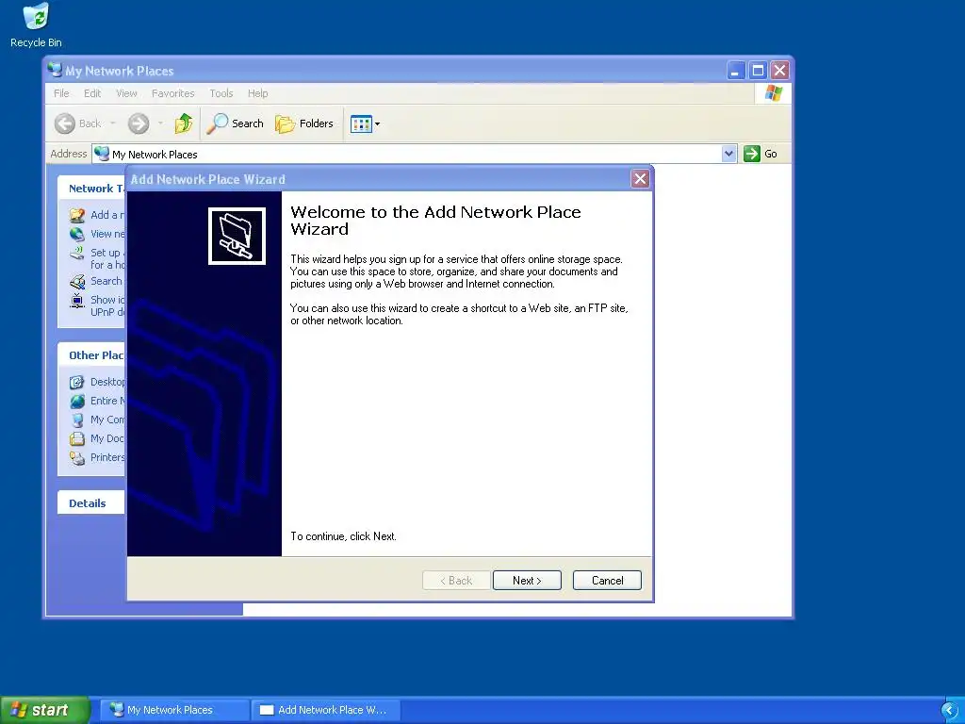
Task: Maximize the My Network Places window
Action: tap(759, 71)
